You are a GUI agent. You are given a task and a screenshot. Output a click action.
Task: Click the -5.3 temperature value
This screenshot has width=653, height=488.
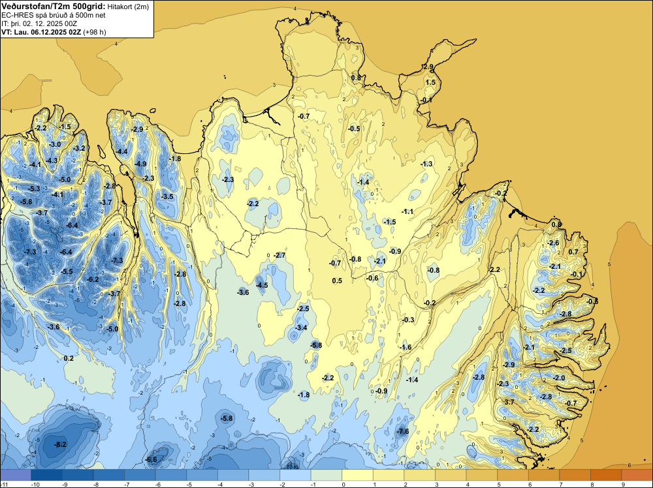click(34, 189)
